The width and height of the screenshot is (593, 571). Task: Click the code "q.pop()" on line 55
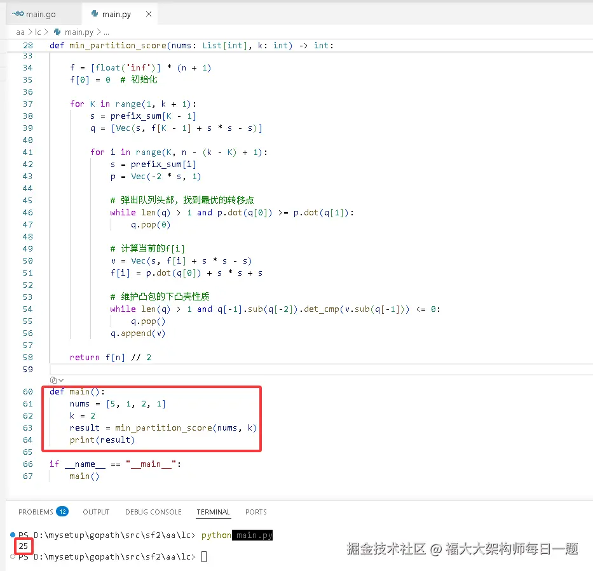[148, 321]
